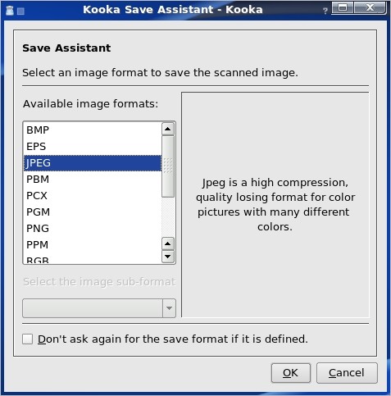Choose the PCX format entry

click(x=93, y=196)
